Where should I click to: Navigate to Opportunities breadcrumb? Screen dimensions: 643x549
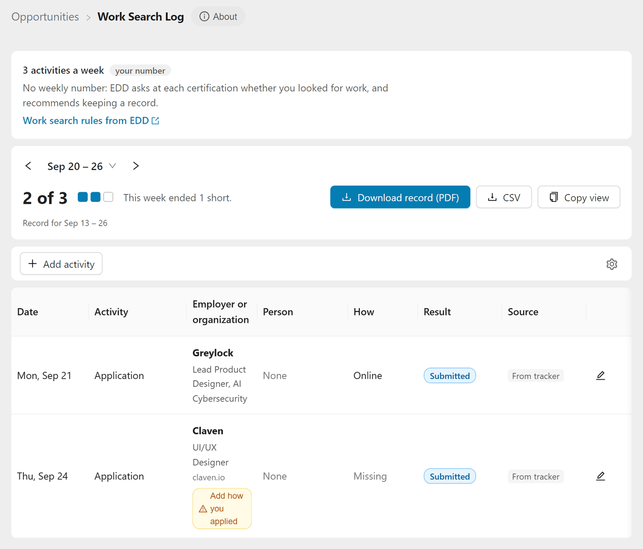(45, 17)
